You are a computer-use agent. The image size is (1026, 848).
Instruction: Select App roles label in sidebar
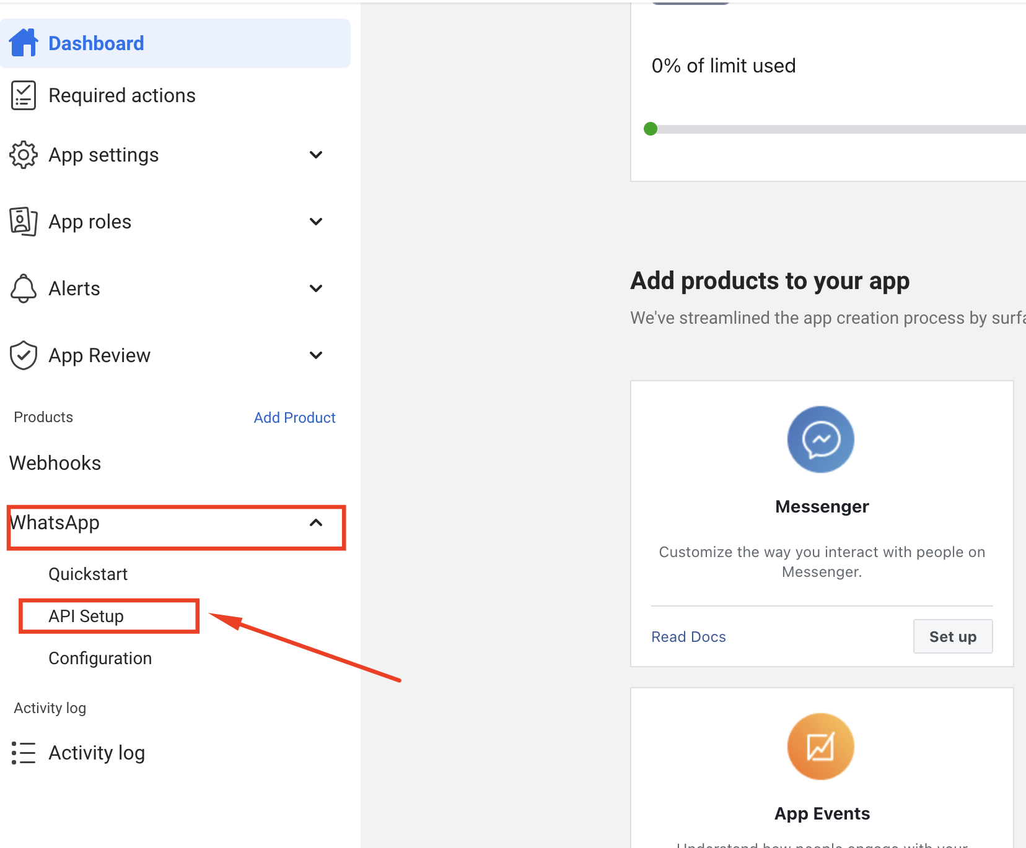click(90, 222)
